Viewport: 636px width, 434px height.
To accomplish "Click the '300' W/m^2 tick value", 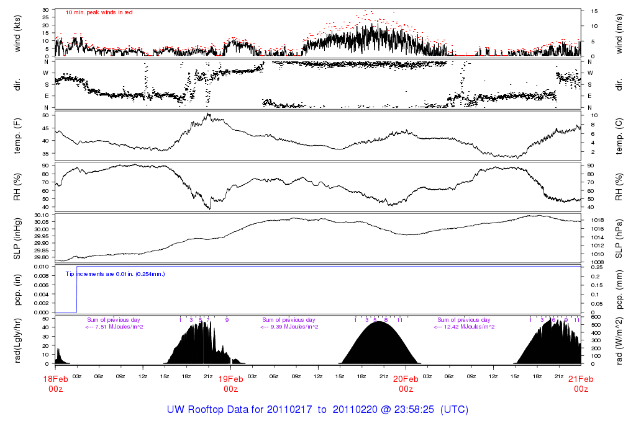I will (x=596, y=340).
